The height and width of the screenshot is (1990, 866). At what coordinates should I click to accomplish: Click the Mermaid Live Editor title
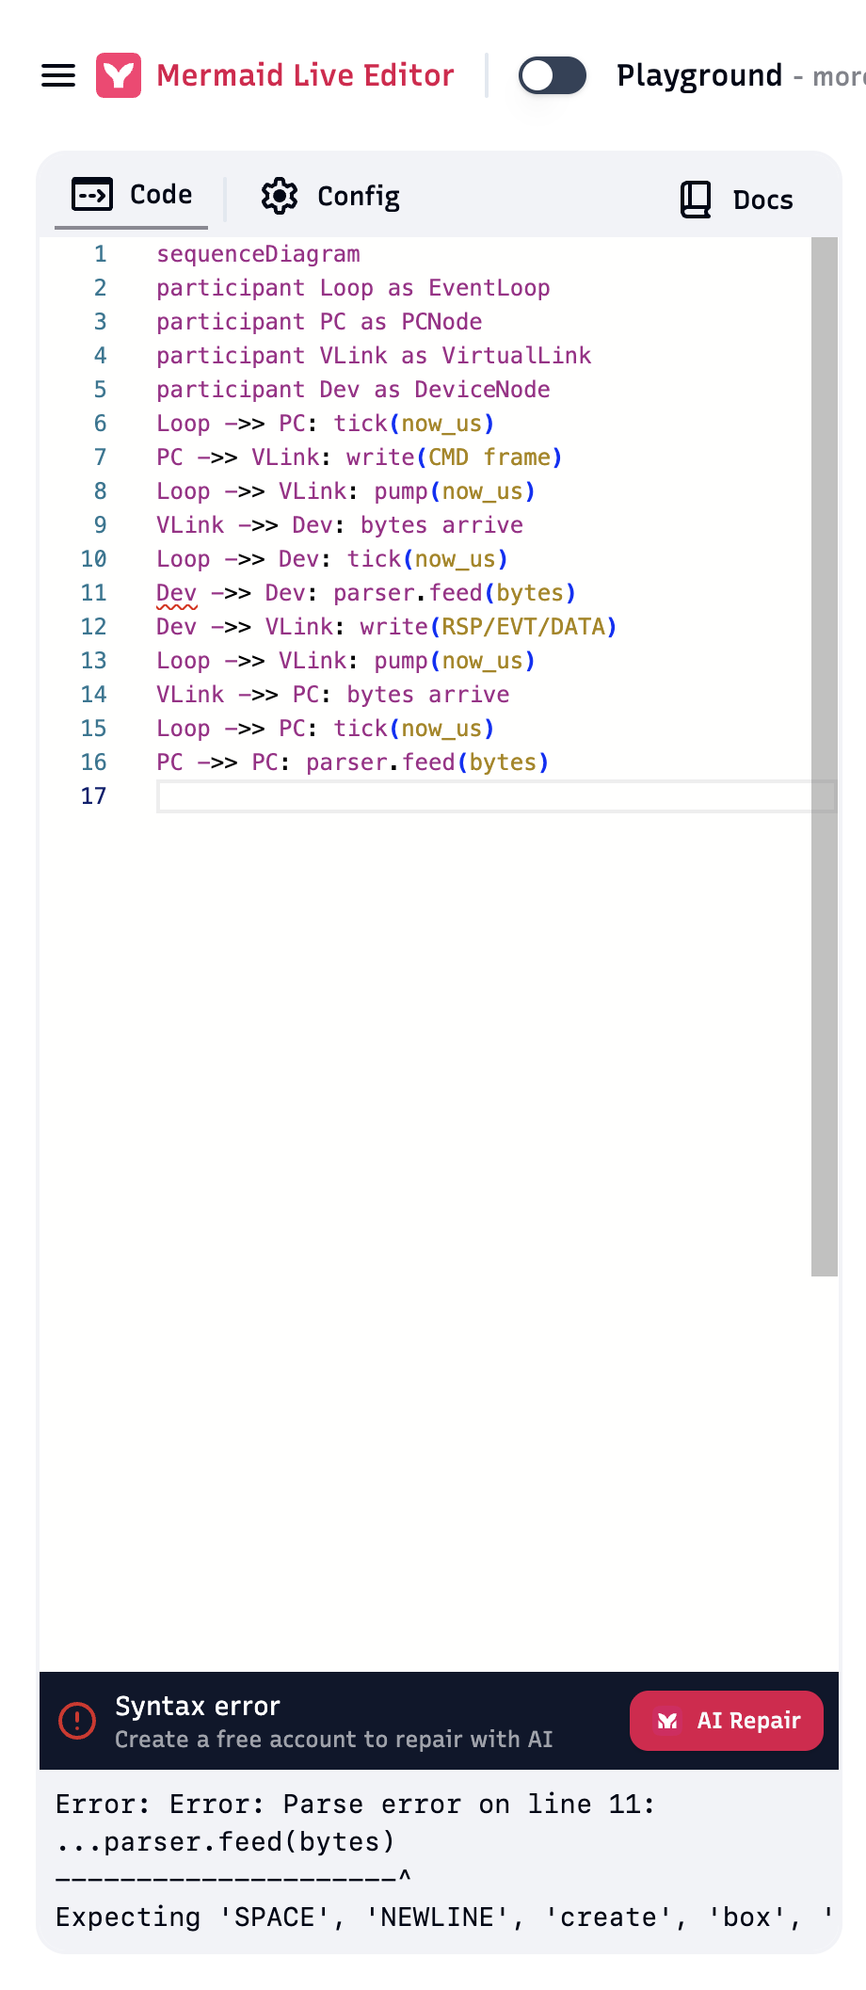(305, 75)
